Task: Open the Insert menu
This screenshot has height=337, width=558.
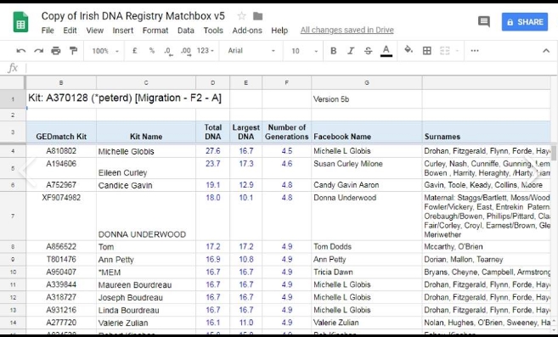Action: tap(123, 31)
